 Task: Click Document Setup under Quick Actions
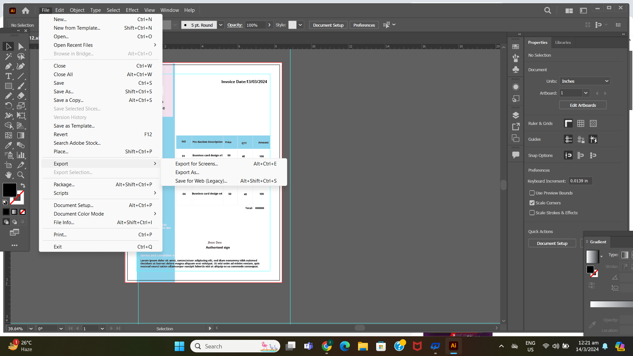552,243
